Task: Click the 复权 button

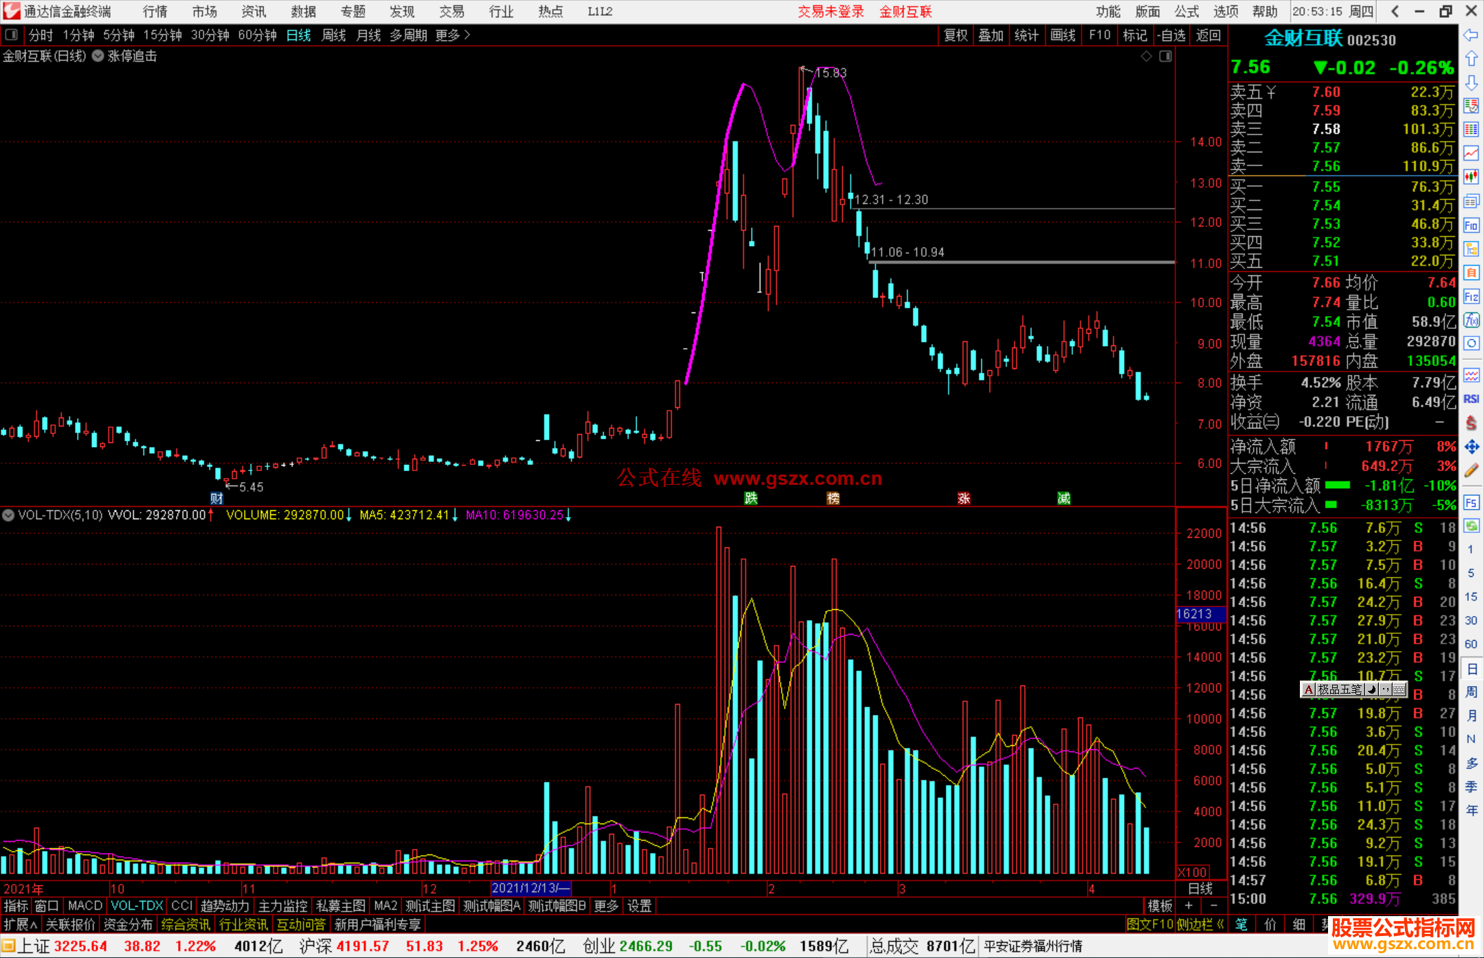Action: coord(956,35)
